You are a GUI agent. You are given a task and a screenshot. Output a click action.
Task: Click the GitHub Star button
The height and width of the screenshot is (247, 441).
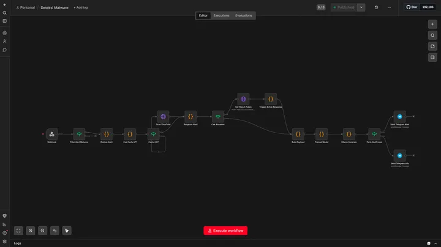[412, 7]
